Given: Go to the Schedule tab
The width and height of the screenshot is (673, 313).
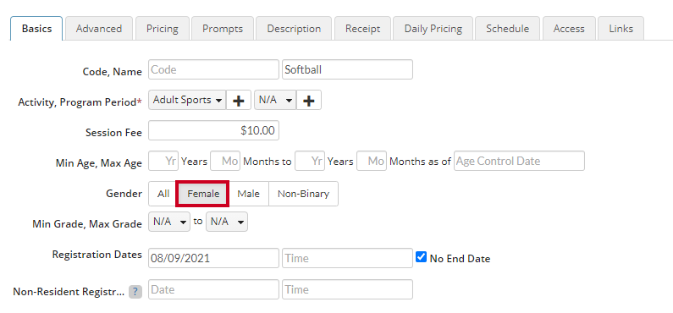Looking at the screenshot, I should pos(507,29).
